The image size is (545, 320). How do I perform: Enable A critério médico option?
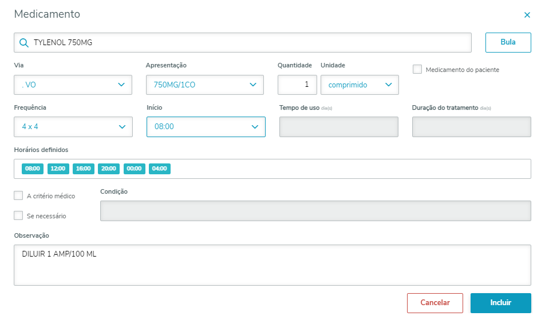18,195
